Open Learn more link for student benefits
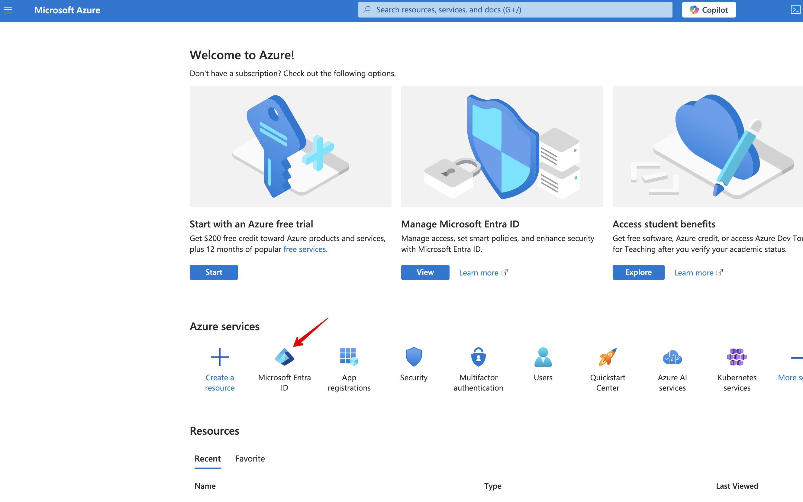 (698, 272)
